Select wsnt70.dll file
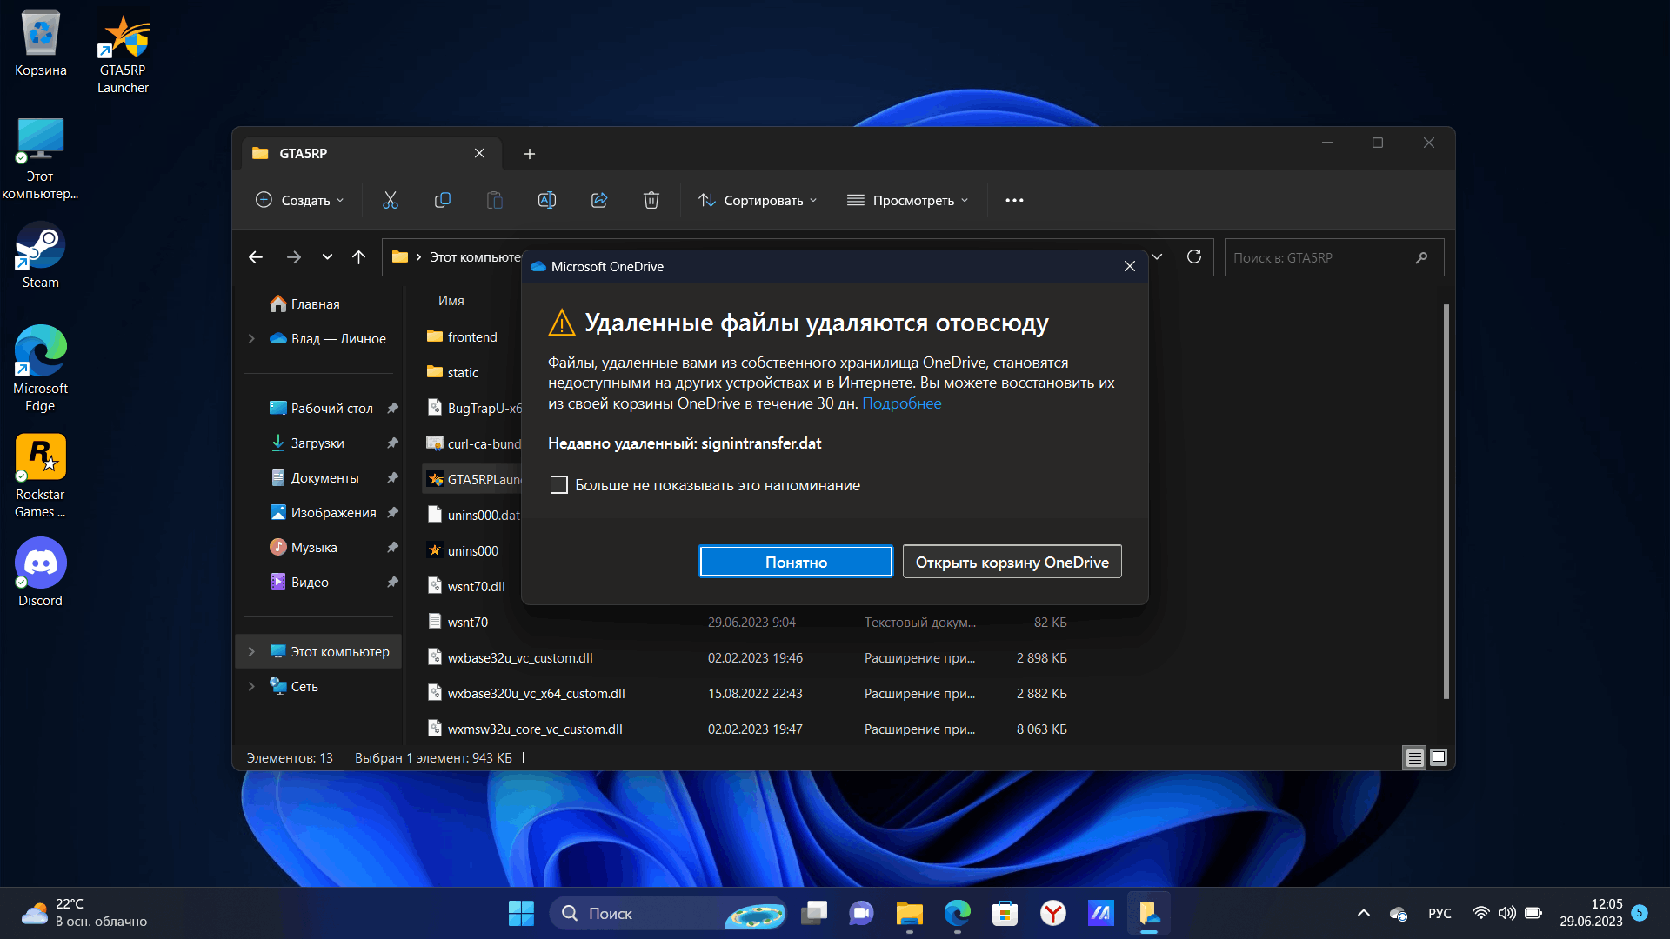 click(x=476, y=586)
